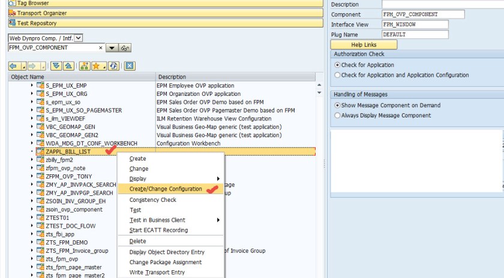Click the Transport Organizer truck icon

[12, 13]
